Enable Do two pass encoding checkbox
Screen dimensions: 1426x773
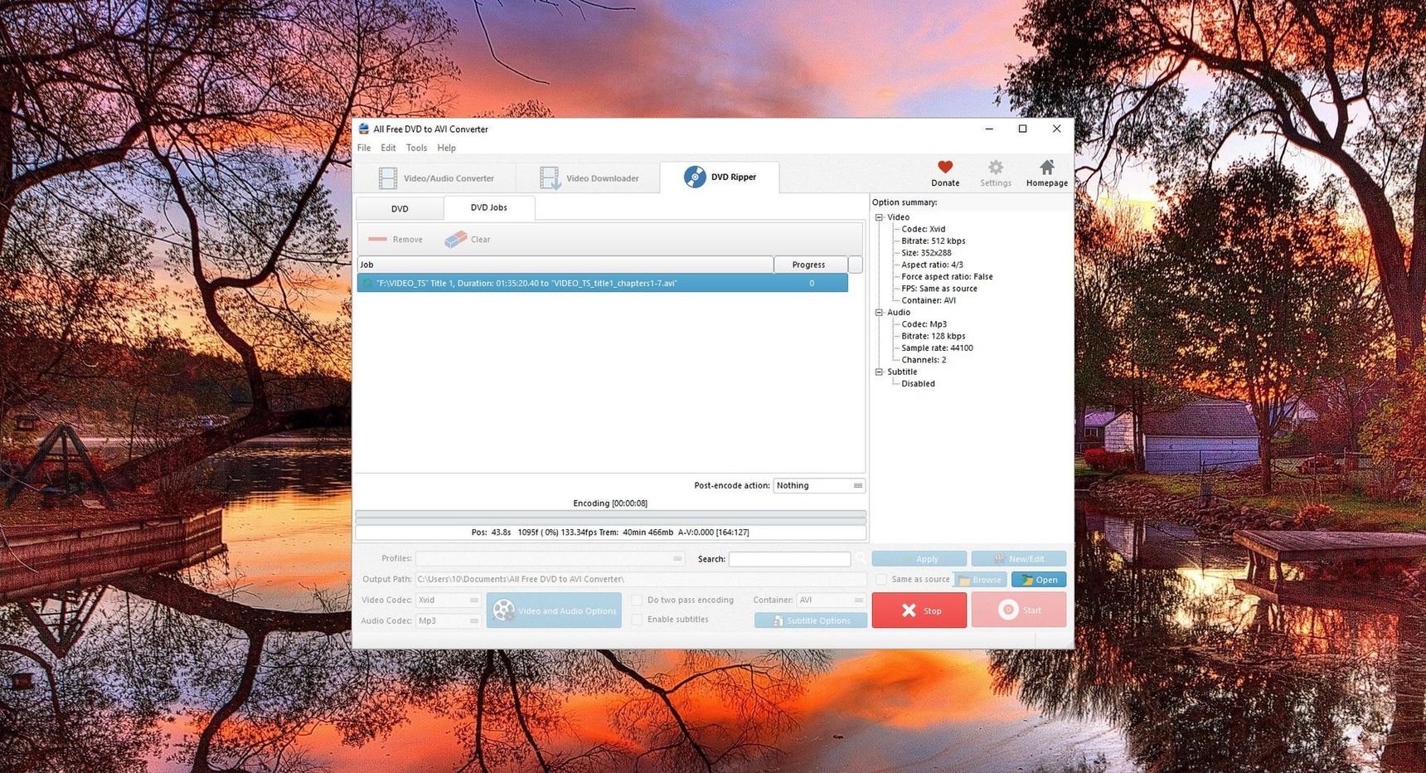pyautogui.click(x=637, y=600)
